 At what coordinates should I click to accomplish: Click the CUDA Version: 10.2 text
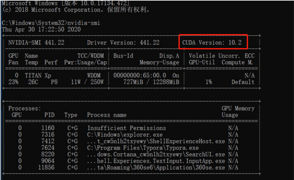click(212, 43)
